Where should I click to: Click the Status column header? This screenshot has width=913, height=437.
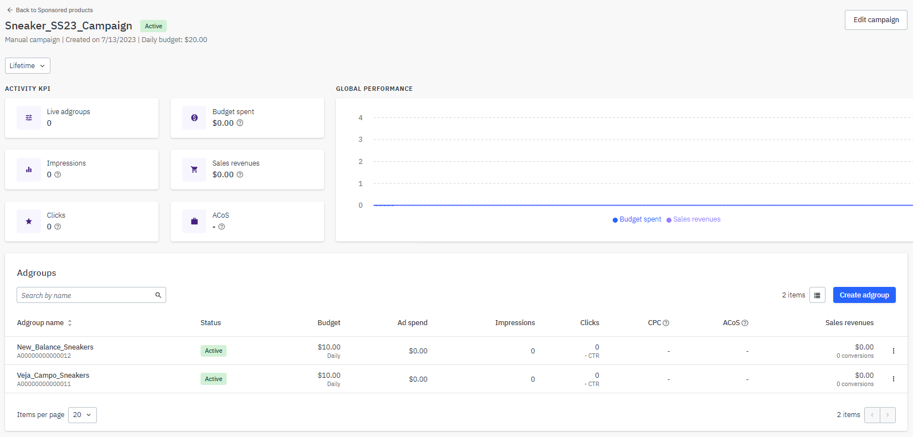point(211,323)
